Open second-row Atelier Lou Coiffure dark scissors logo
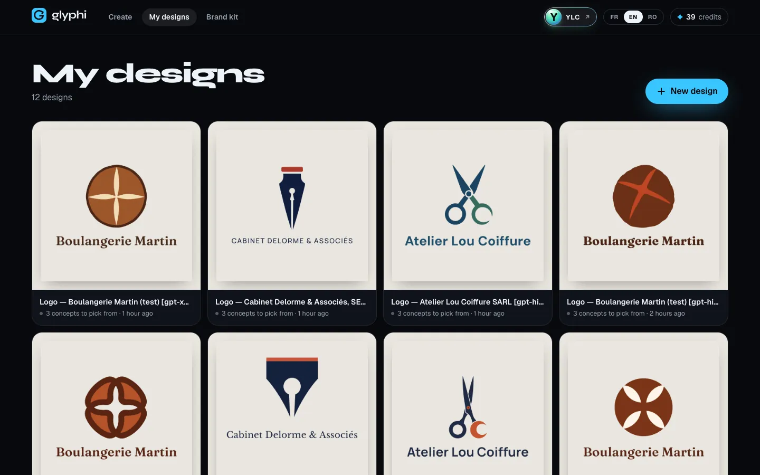760x475 pixels. coord(468,404)
